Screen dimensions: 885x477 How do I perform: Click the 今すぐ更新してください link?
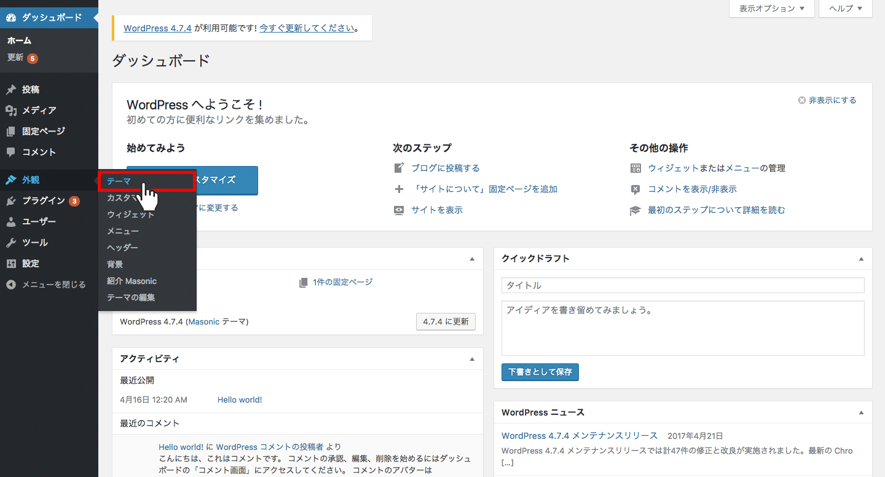pyautogui.click(x=307, y=28)
